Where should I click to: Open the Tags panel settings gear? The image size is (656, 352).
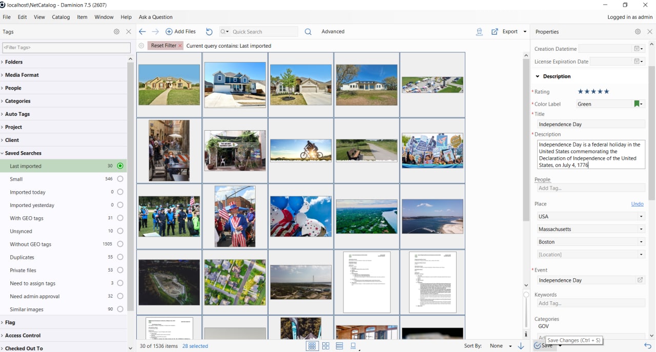[116, 32]
